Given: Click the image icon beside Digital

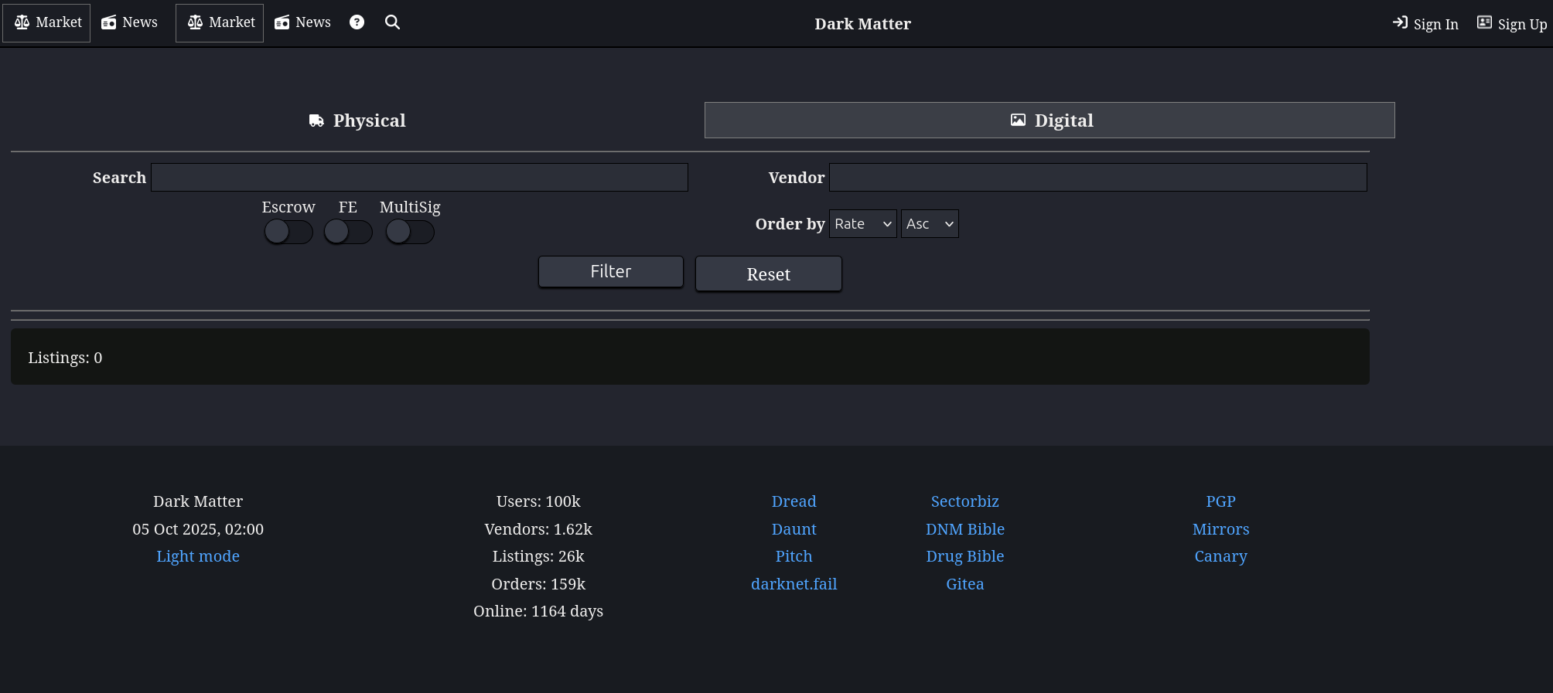Looking at the screenshot, I should pyautogui.click(x=1018, y=121).
